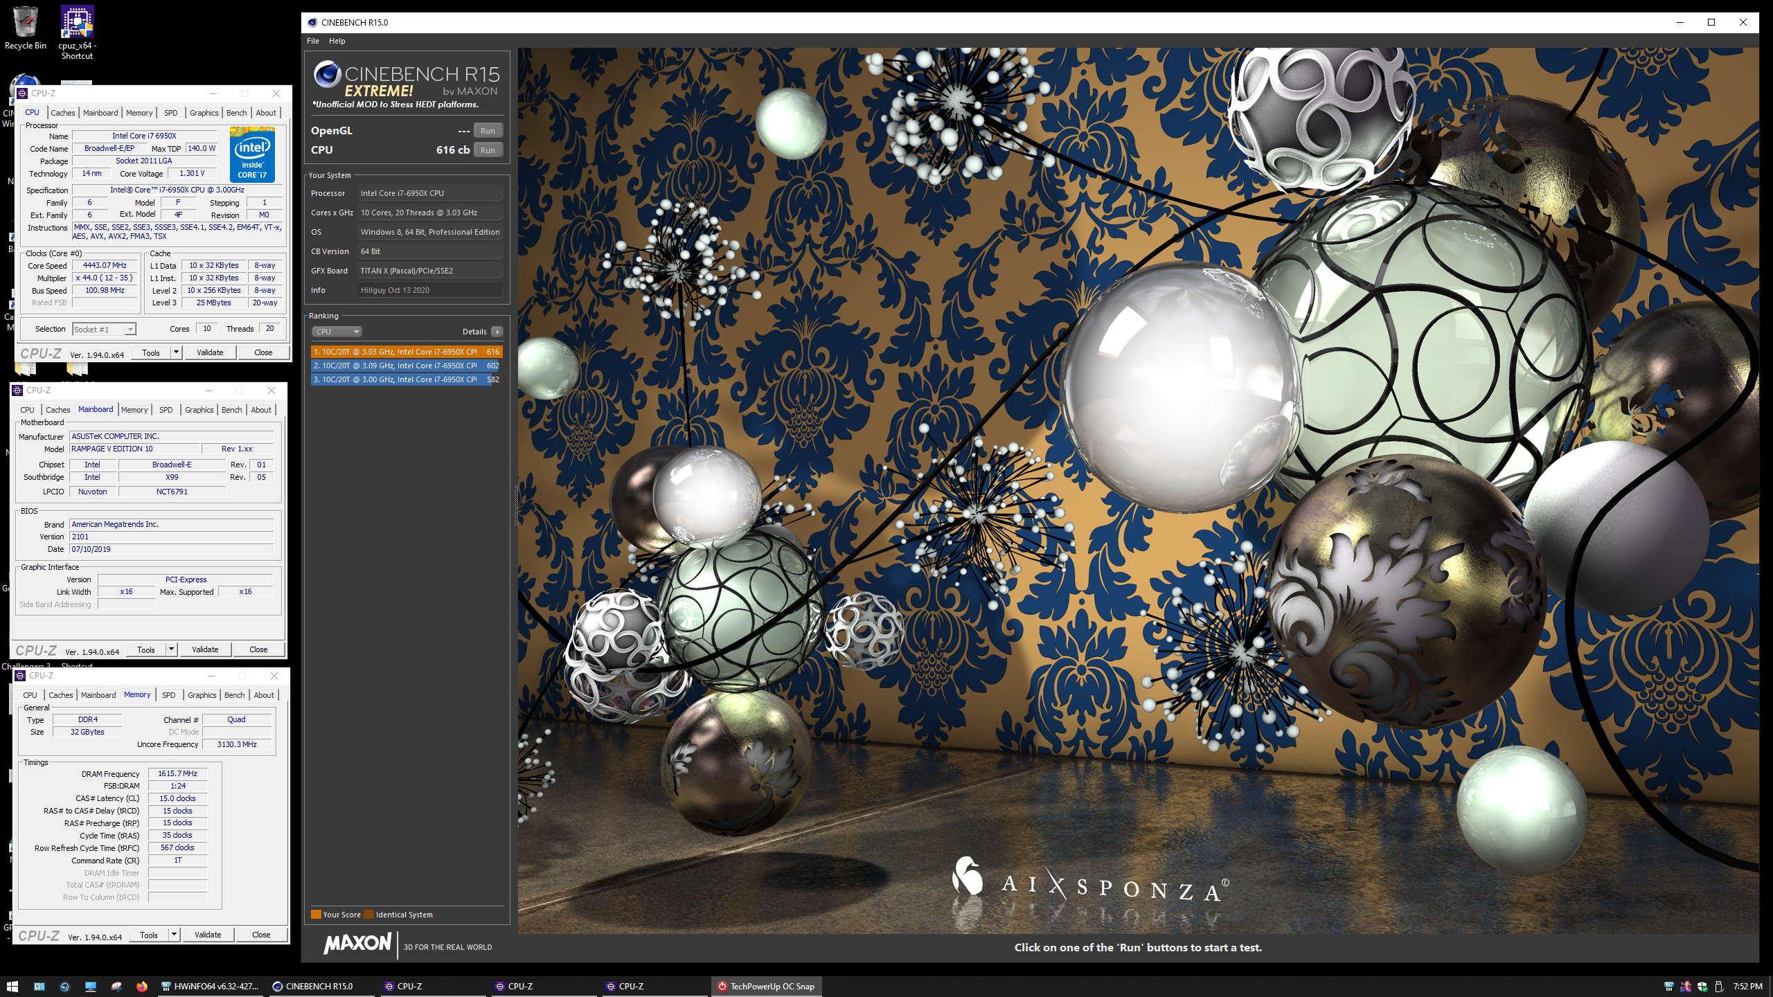
Task: Open the Windows Start button
Action: (12, 987)
